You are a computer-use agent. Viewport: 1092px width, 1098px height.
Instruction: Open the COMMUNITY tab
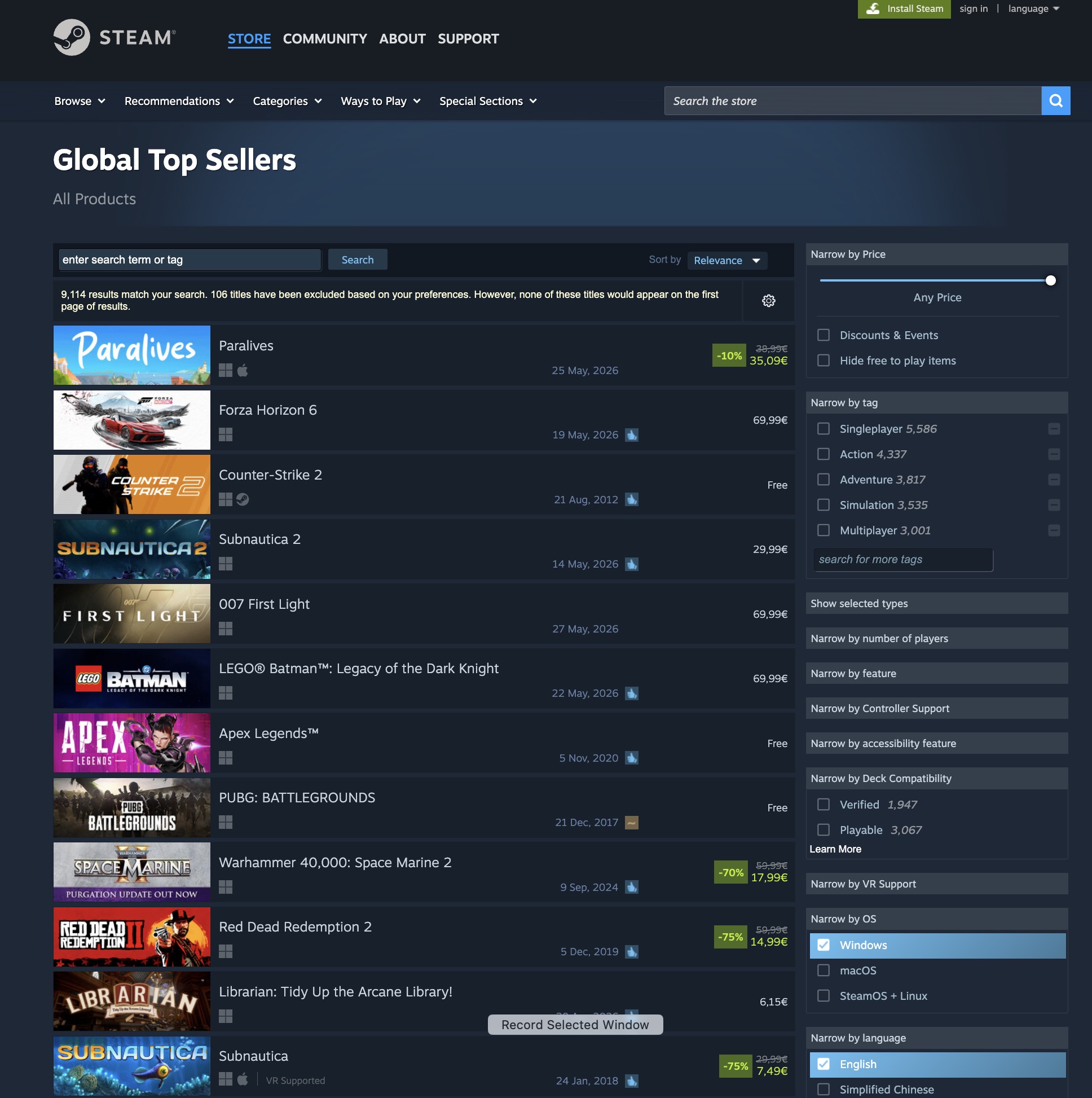pos(325,38)
